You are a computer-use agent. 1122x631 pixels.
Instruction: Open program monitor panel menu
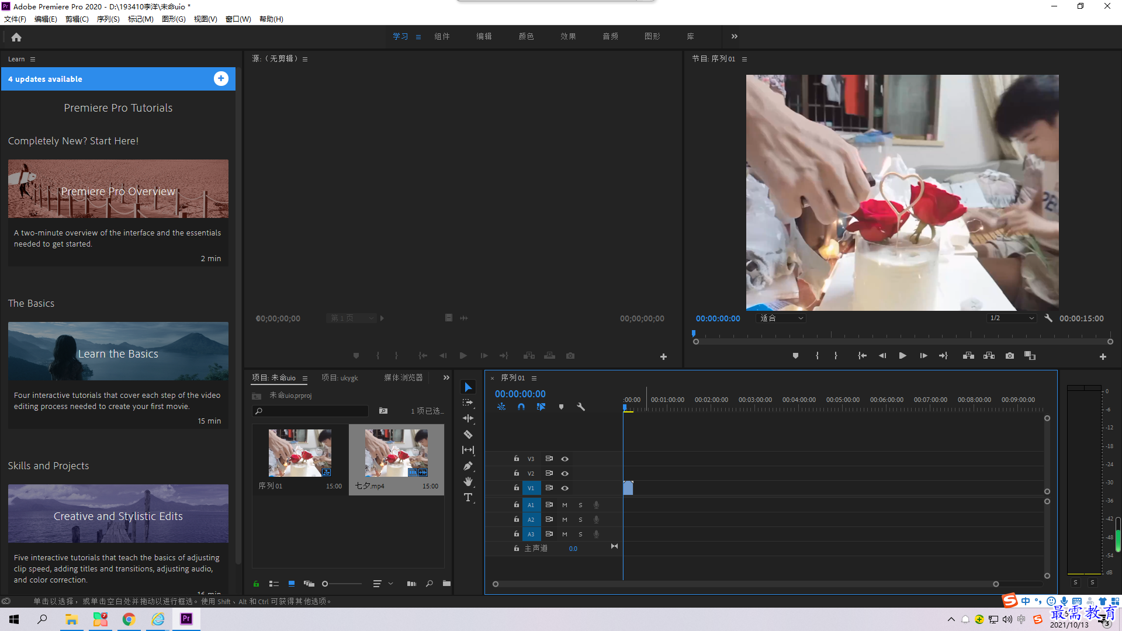pos(744,59)
